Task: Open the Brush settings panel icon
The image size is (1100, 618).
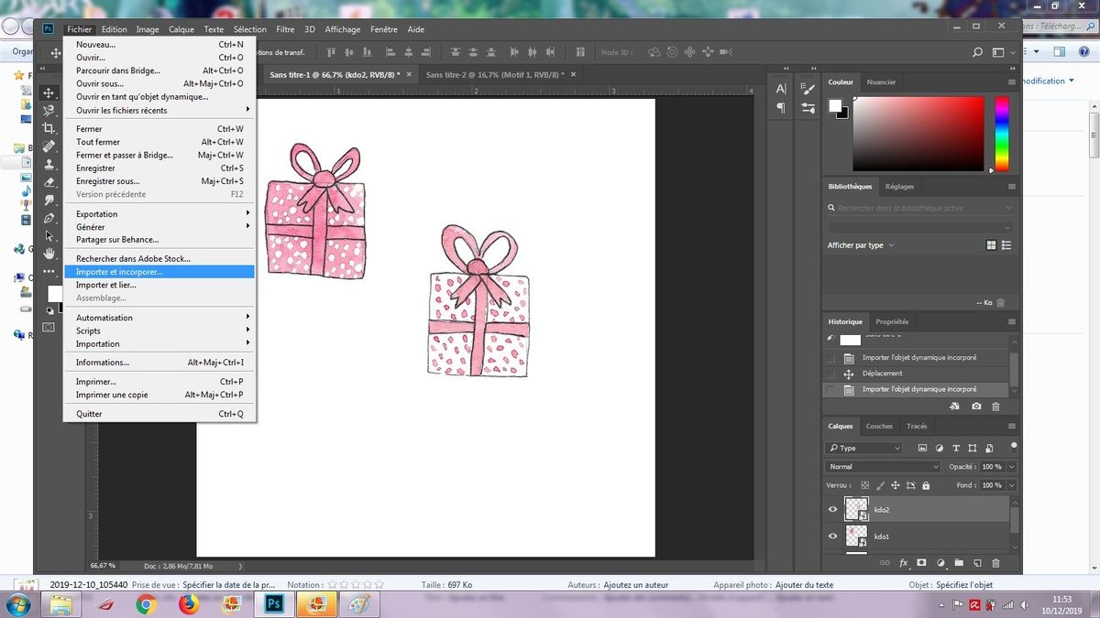Action: (x=808, y=89)
